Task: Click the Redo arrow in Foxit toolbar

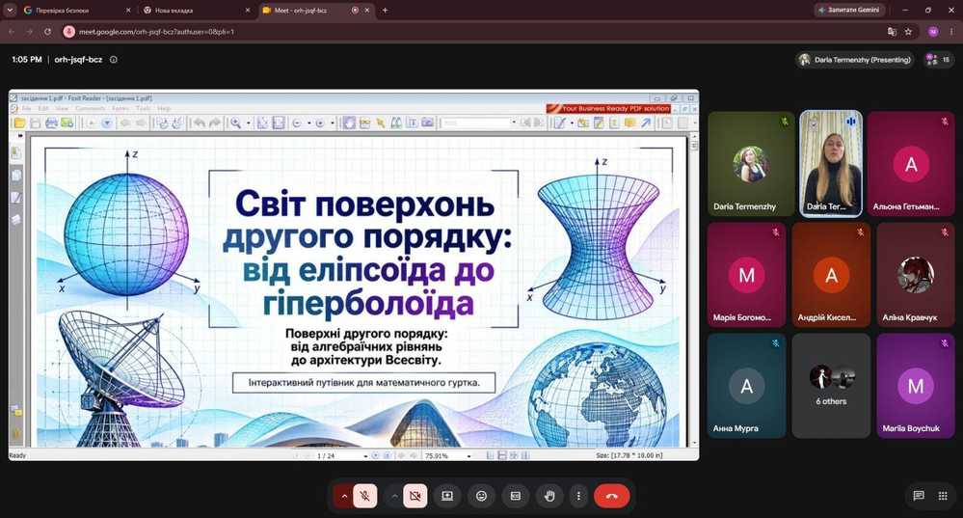Action: click(x=214, y=123)
